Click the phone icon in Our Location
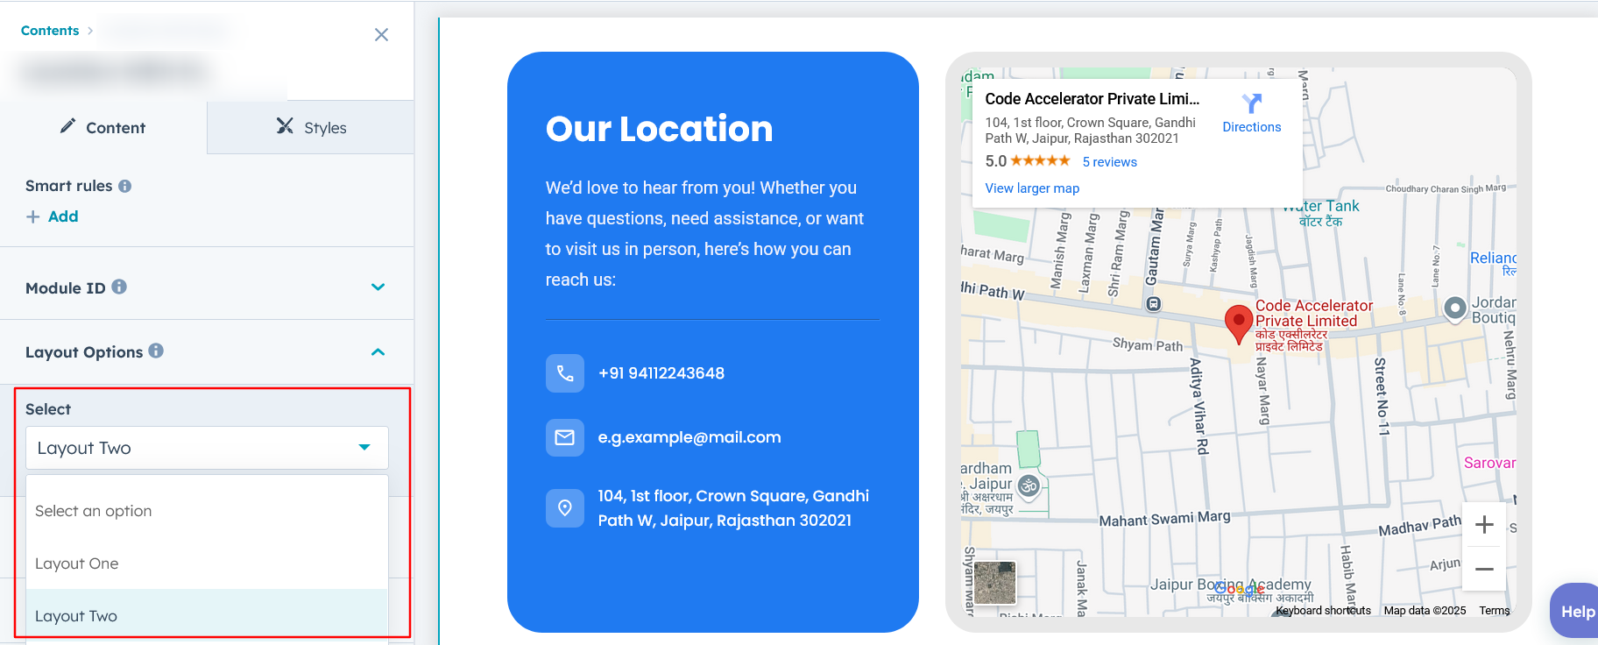The width and height of the screenshot is (1598, 645). [x=565, y=373]
